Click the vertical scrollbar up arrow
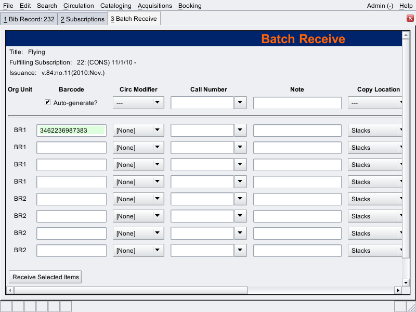This screenshot has height=312, width=416. tap(406, 35)
